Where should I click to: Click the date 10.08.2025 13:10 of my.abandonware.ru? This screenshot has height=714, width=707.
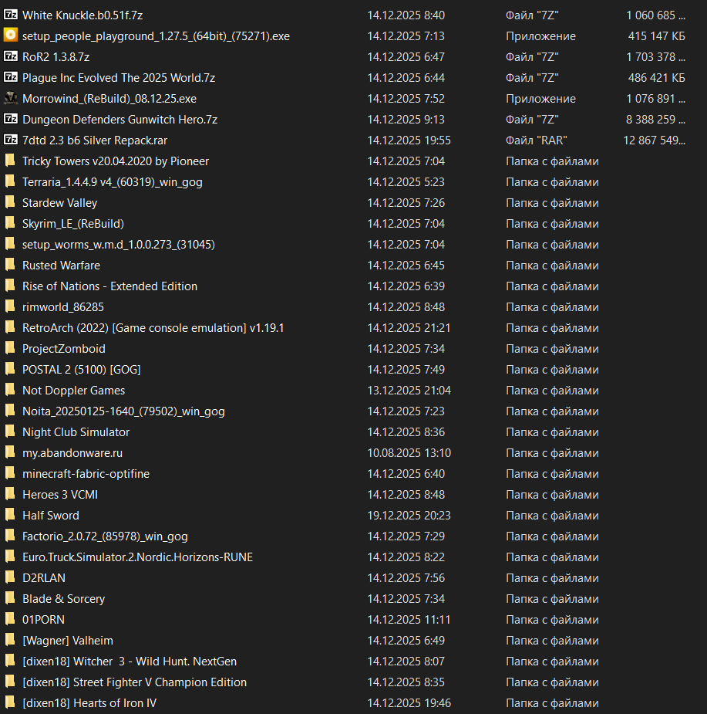tap(409, 453)
